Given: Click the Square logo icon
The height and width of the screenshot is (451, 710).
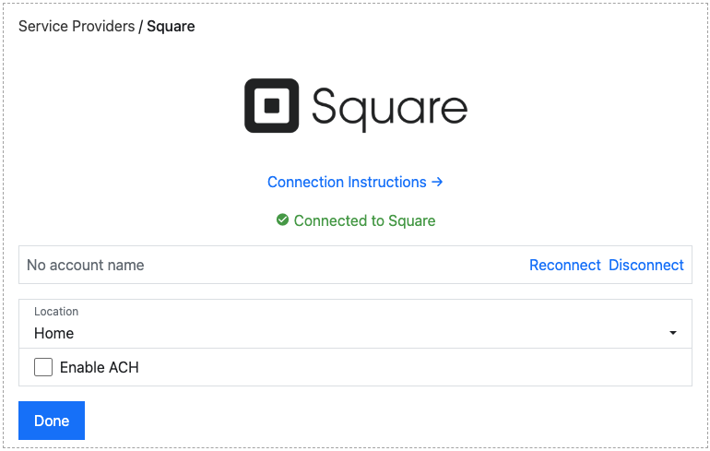Looking at the screenshot, I should coord(272,105).
